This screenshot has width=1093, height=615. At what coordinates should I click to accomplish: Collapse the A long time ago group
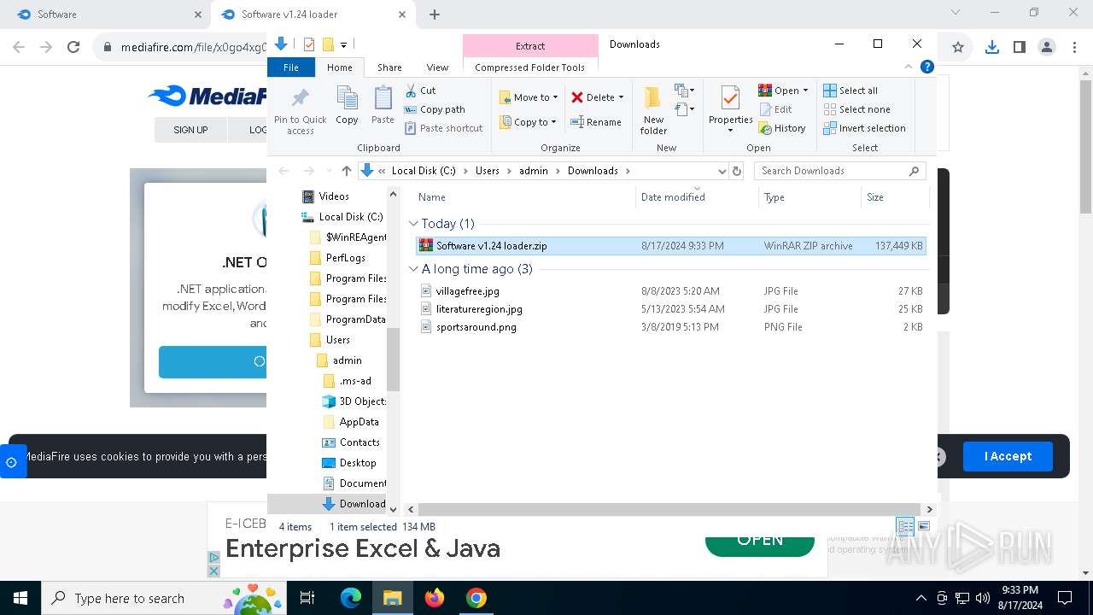tap(413, 269)
